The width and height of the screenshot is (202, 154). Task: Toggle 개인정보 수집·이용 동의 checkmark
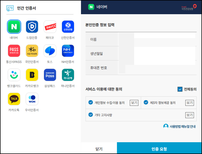coord(91,102)
